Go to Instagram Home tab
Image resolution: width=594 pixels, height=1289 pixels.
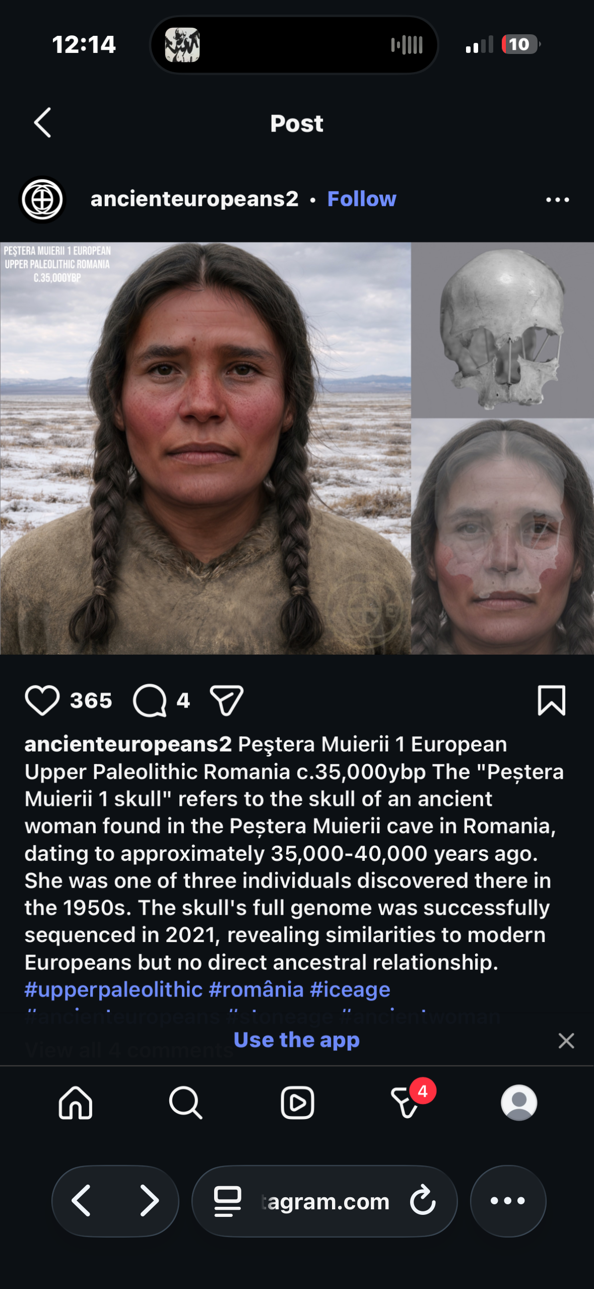(x=76, y=1102)
